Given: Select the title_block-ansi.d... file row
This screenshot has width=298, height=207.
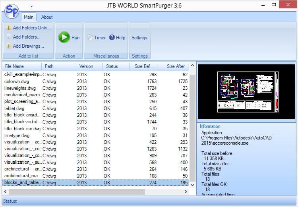Looking at the screenshot, I should pos(96,115).
